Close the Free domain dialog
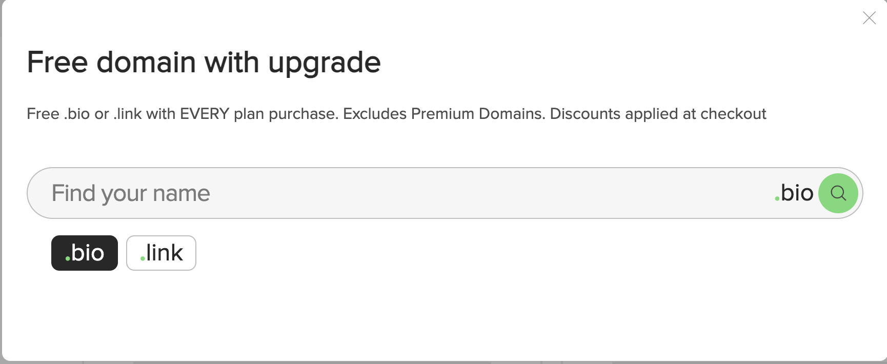This screenshot has height=364, width=887. pyautogui.click(x=869, y=18)
